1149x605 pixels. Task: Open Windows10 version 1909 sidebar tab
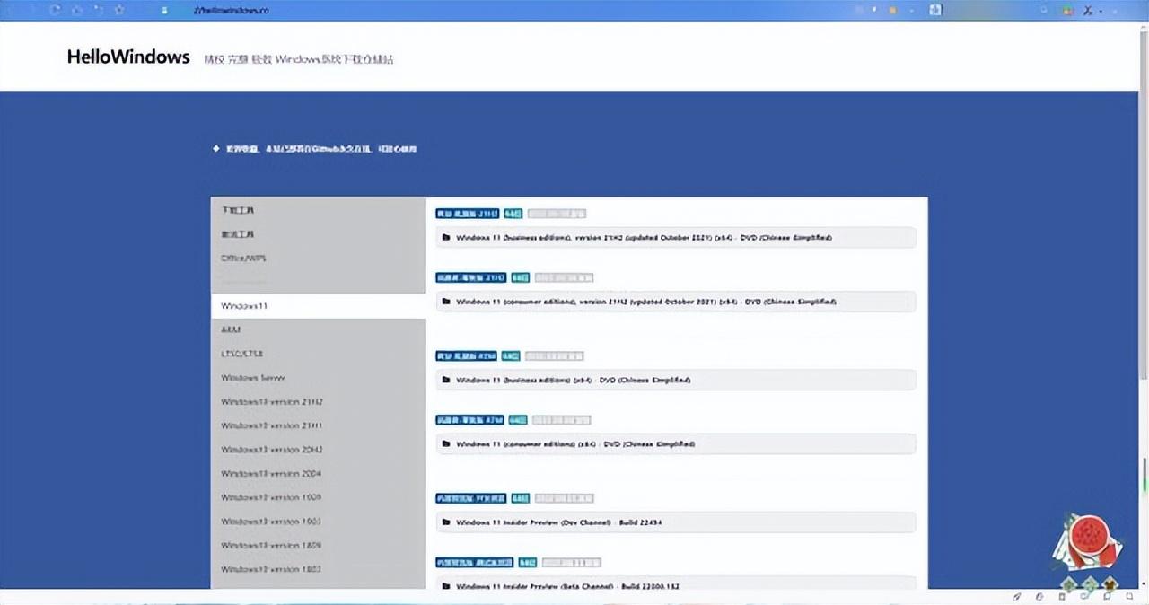pyautogui.click(x=318, y=497)
